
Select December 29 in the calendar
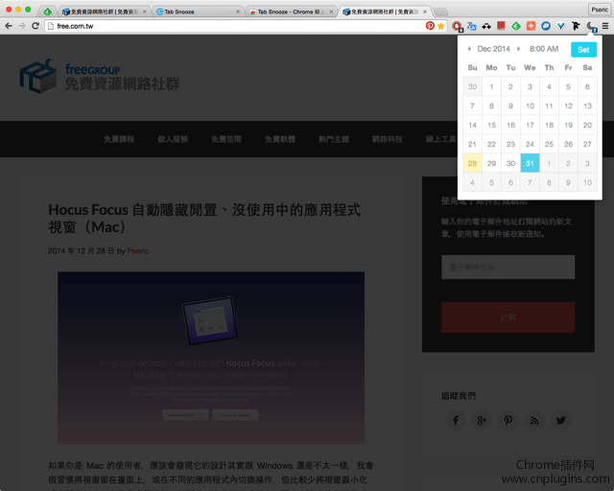(x=491, y=163)
